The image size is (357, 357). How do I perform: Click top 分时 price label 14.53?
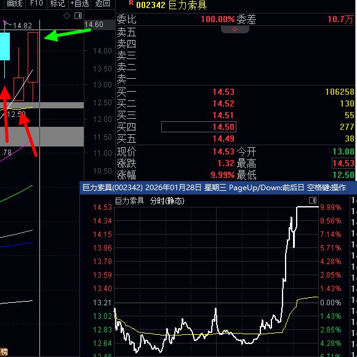102,207
